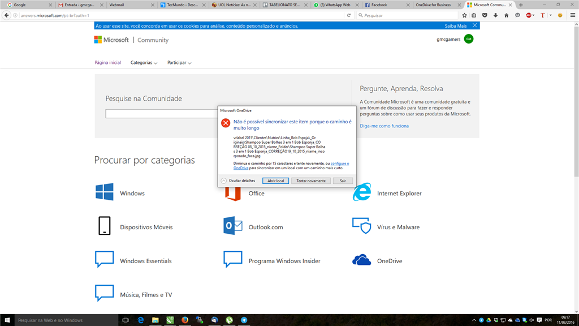Click the Vírus e Malware shield icon
The image size is (579, 326).
pos(361,226)
